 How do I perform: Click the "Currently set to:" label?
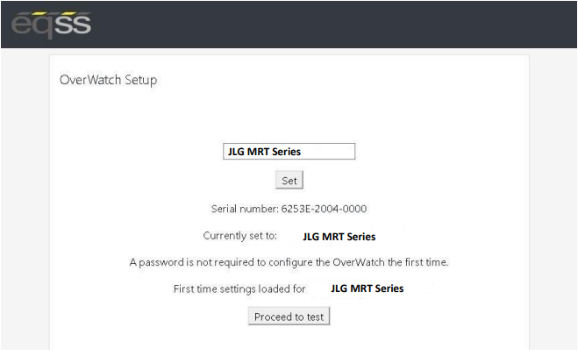pyautogui.click(x=240, y=236)
